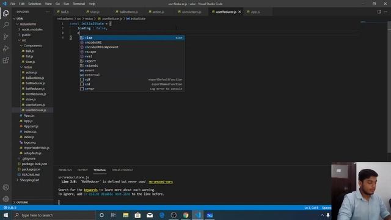This screenshot has height=220, width=391.
Task: Switch to the Problems panel tab
Action: pos(65,170)
